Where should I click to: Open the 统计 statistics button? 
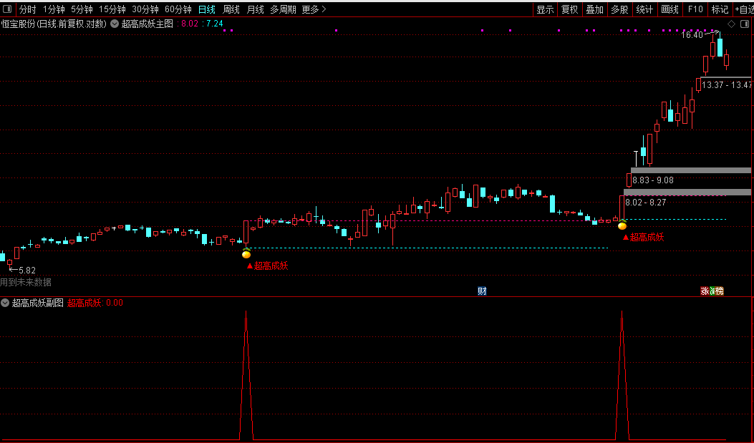tap(644, 9)
